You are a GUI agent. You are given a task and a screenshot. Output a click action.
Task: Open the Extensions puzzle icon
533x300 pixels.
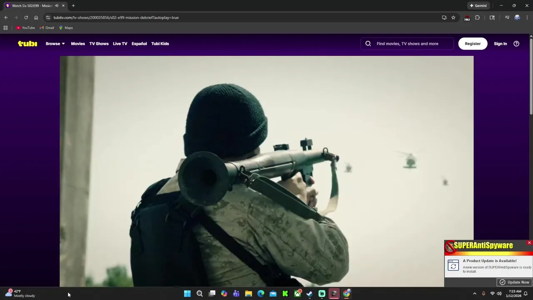point(477,17)
